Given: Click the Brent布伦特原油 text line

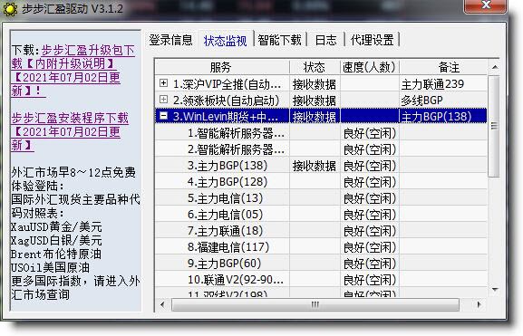Looking at the screenshot, I should [55, 254].
